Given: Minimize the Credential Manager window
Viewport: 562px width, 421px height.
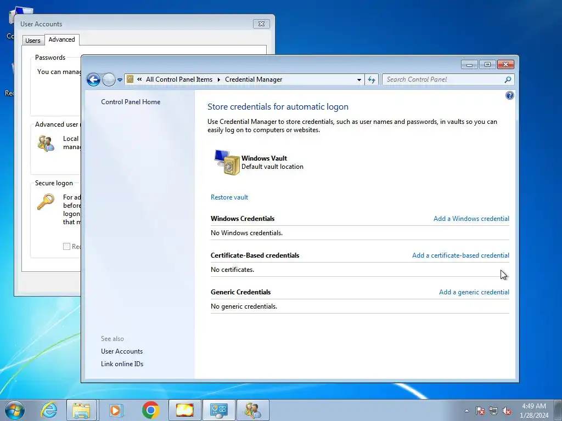Looking at the screenshot, I should point(469,65).
